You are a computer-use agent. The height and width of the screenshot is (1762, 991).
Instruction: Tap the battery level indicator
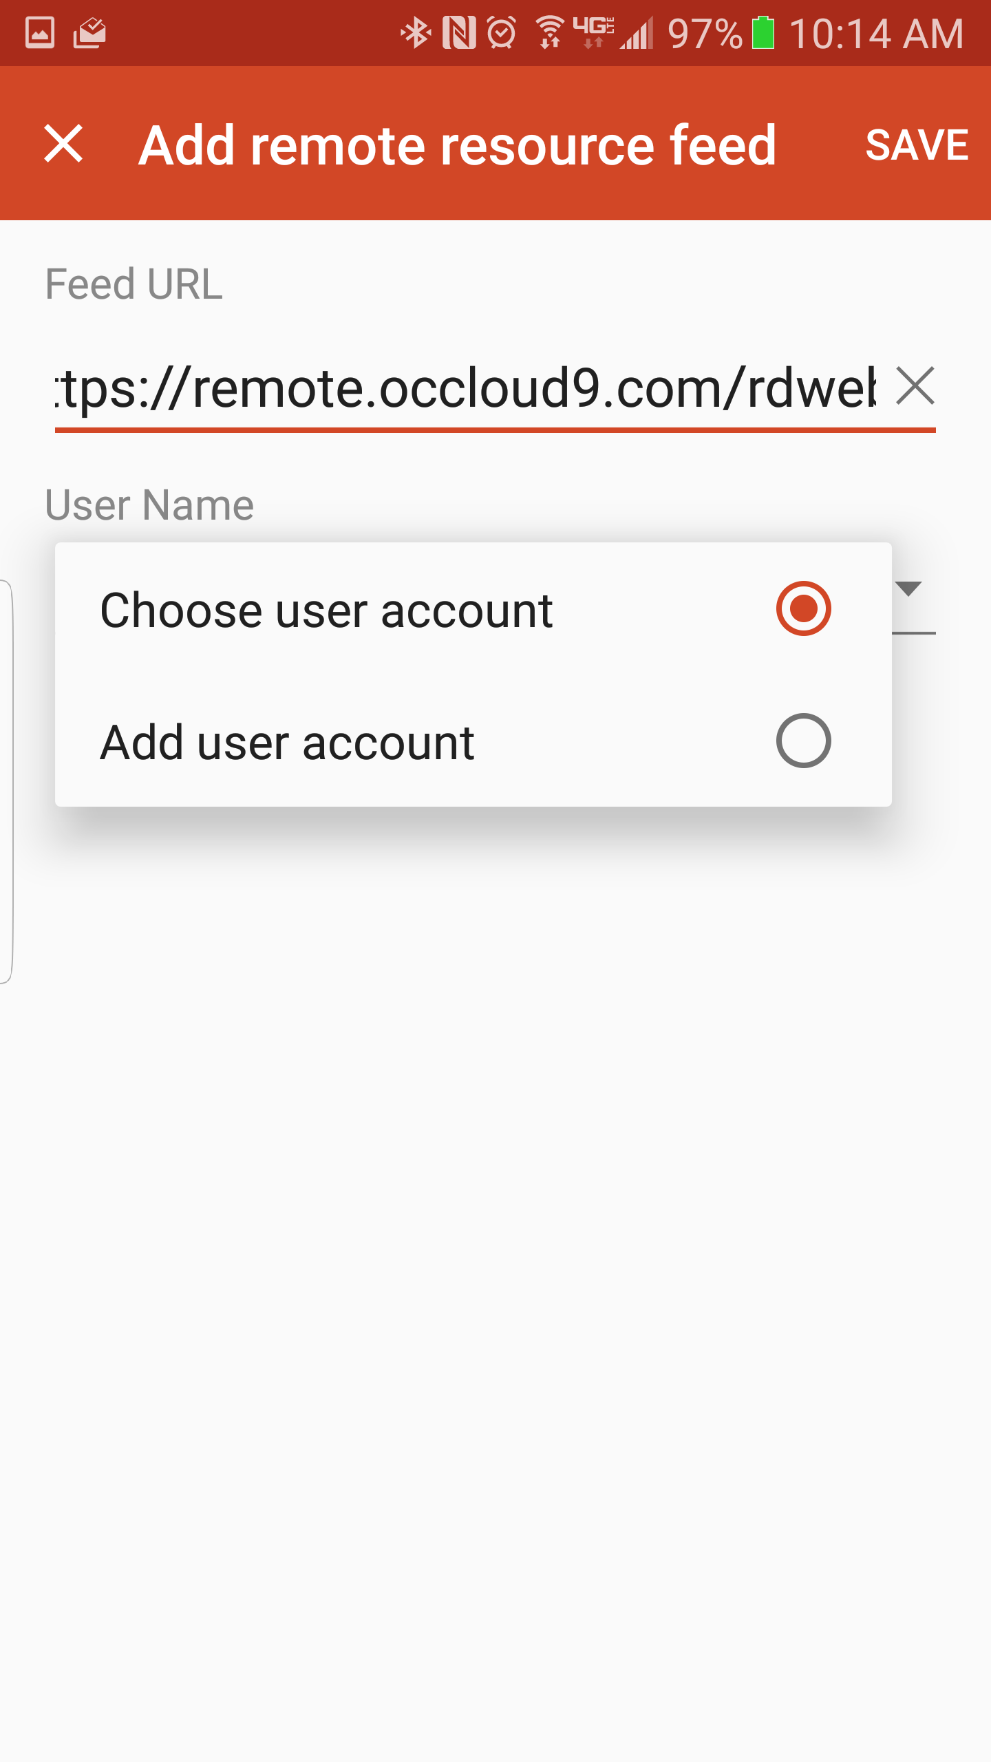[x=763, y=32]
